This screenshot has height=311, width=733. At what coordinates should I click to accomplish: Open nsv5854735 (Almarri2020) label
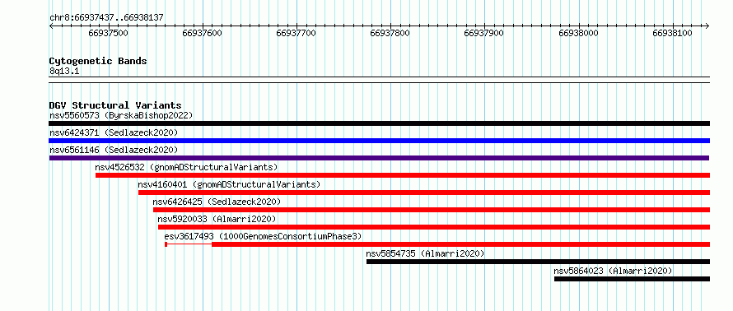pyautogui.click(x=425, y=253)
